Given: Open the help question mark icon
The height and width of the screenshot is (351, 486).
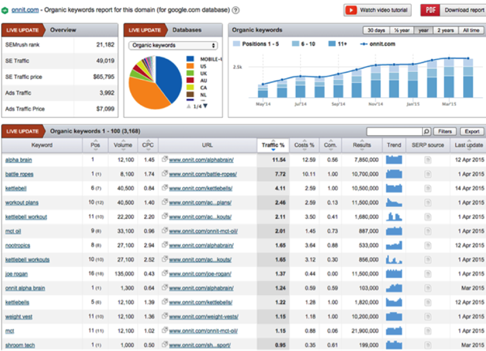Looking at the screenshot, I should pos(236,10).
